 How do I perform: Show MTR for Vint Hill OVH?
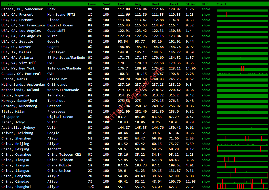click(206, 63)
